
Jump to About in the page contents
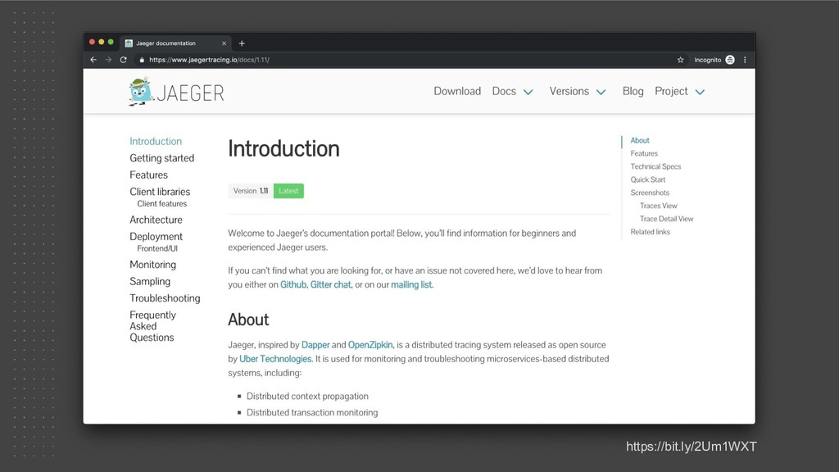(x=639, y=140)
